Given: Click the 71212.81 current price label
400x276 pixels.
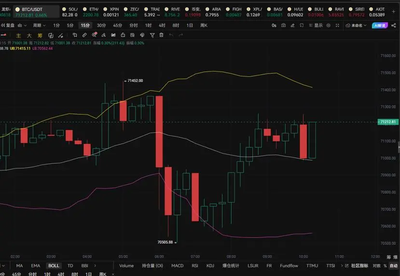Looking at the screenshot, I should [388, 122].
